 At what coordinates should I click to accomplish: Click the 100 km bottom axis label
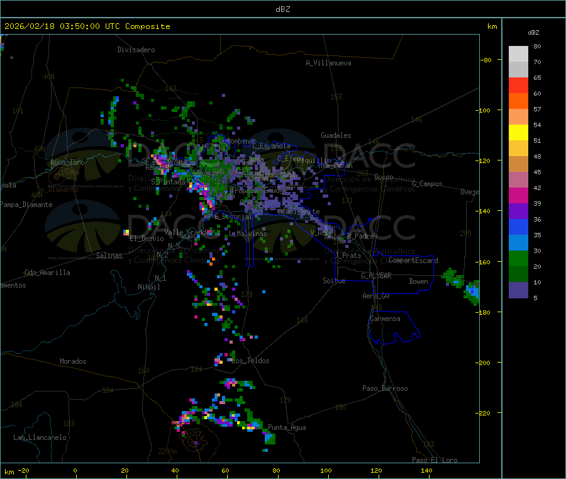point(326,470)
